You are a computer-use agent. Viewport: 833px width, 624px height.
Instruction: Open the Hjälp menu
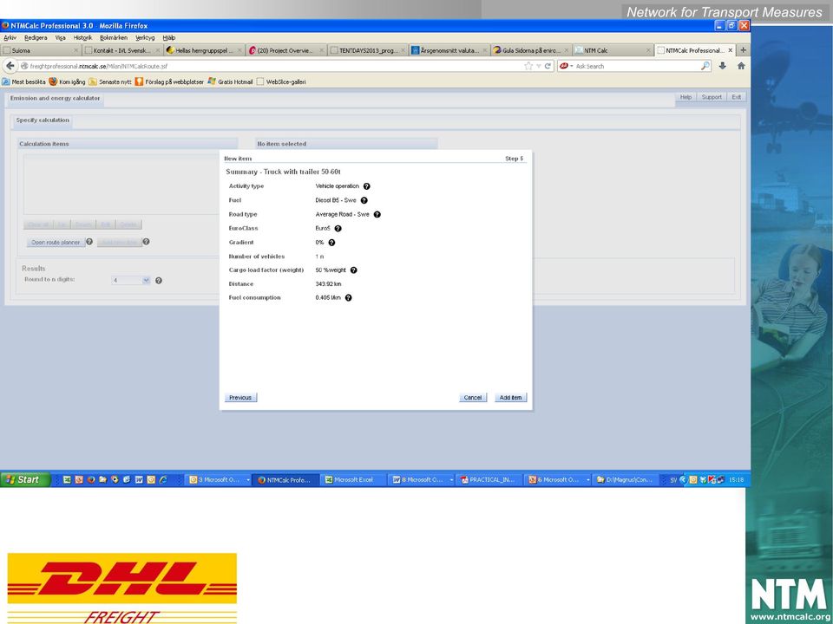(x=169, y=37)
